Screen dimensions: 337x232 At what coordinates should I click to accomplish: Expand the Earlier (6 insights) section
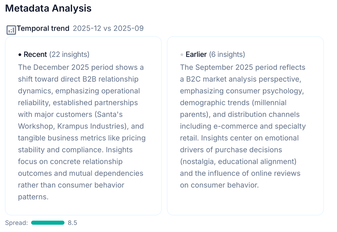[x=215, y=54]
